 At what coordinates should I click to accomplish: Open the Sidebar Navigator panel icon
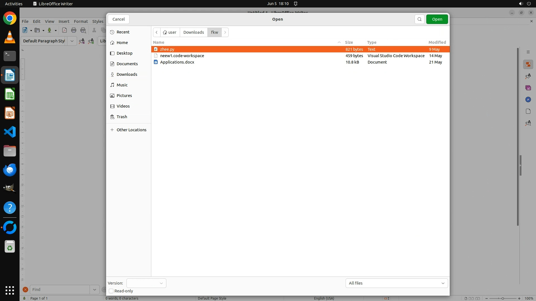(x=528, y=99)
